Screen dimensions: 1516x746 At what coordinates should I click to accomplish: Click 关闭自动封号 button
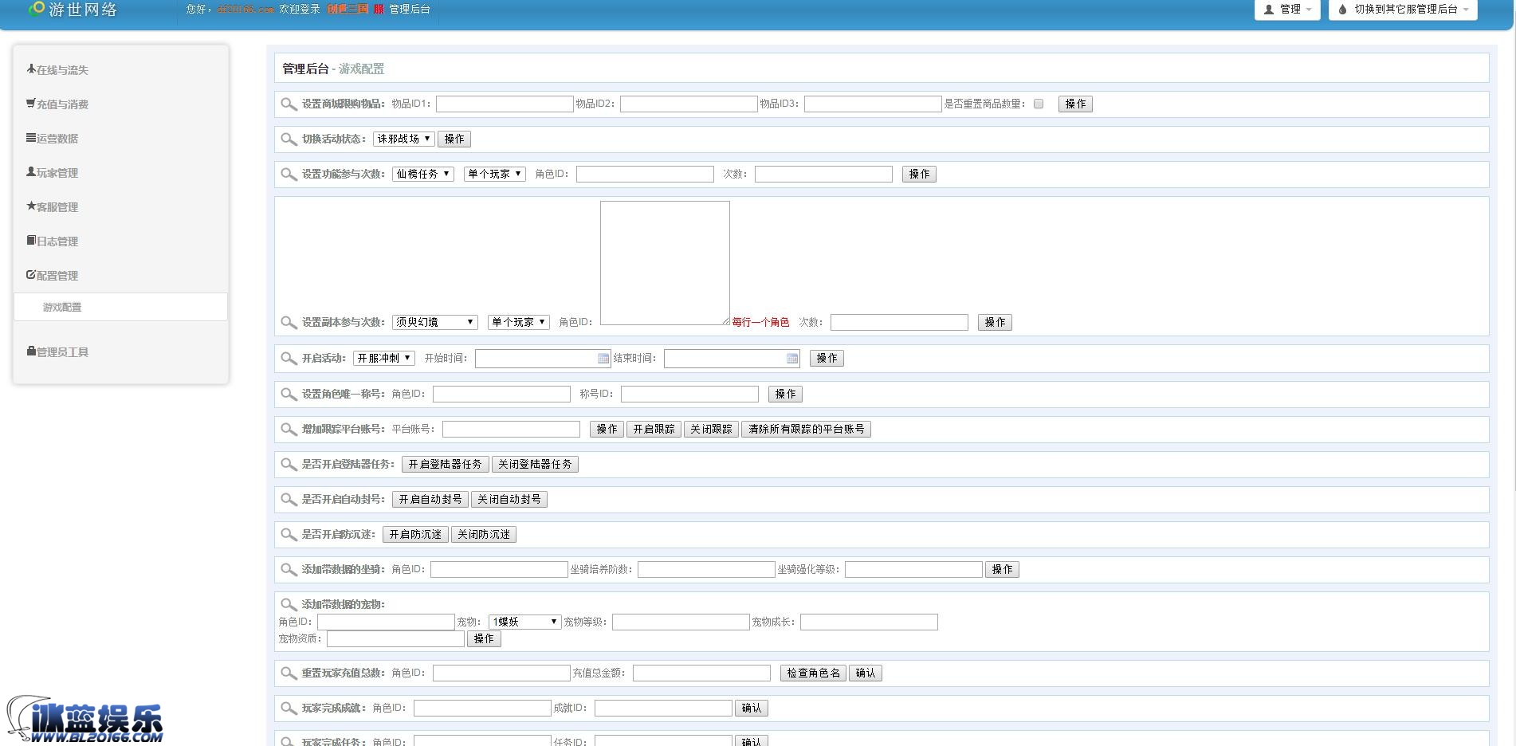click(509, 499)
